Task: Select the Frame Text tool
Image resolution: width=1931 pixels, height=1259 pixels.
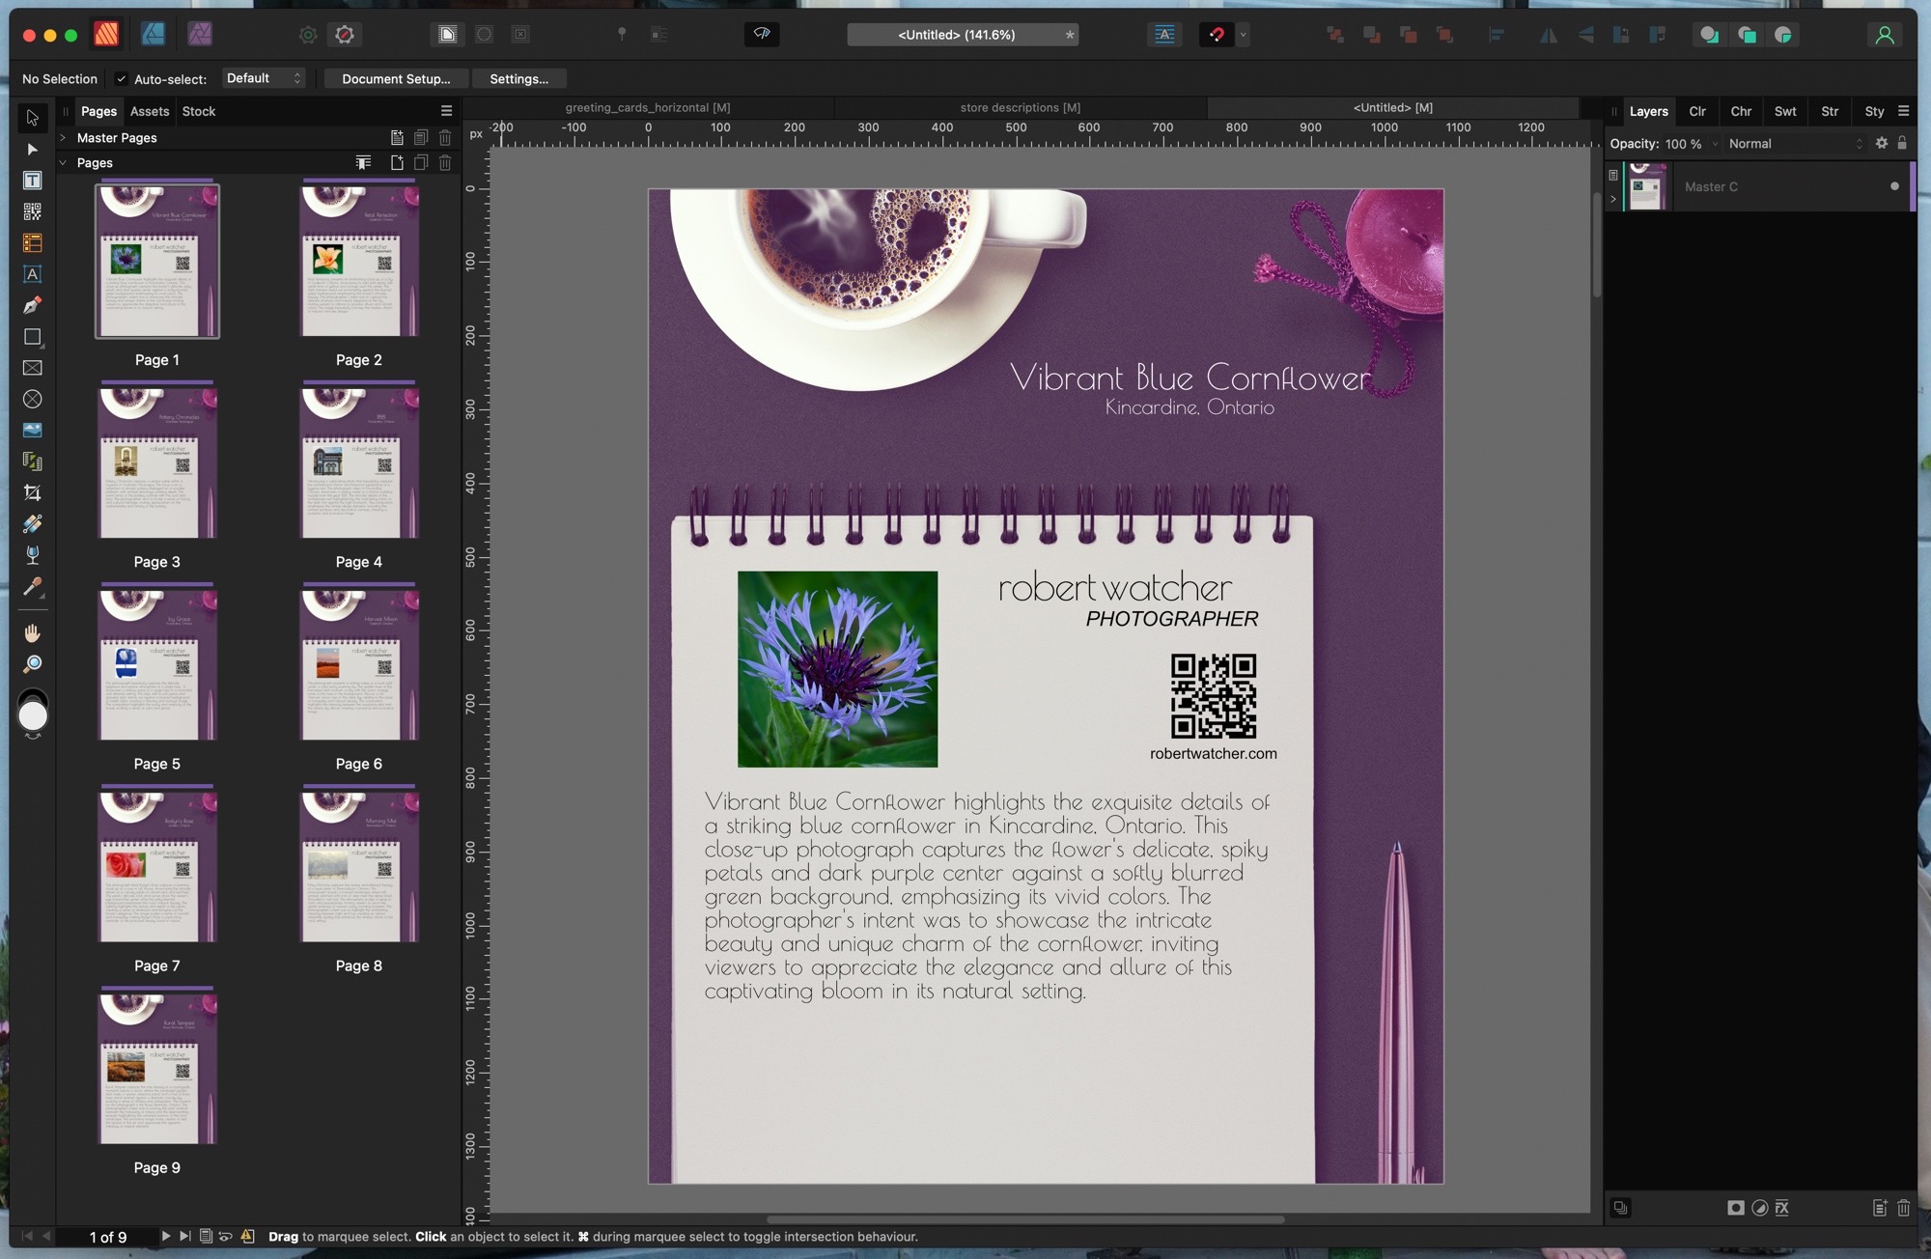Action: [32, 181]
